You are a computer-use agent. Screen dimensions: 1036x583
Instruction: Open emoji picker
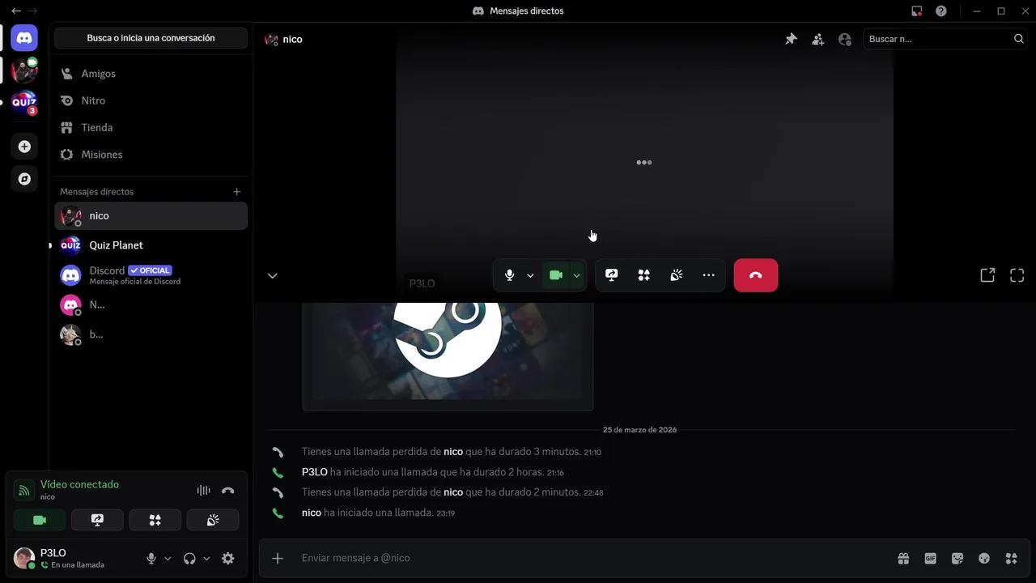tap(984, 558)
